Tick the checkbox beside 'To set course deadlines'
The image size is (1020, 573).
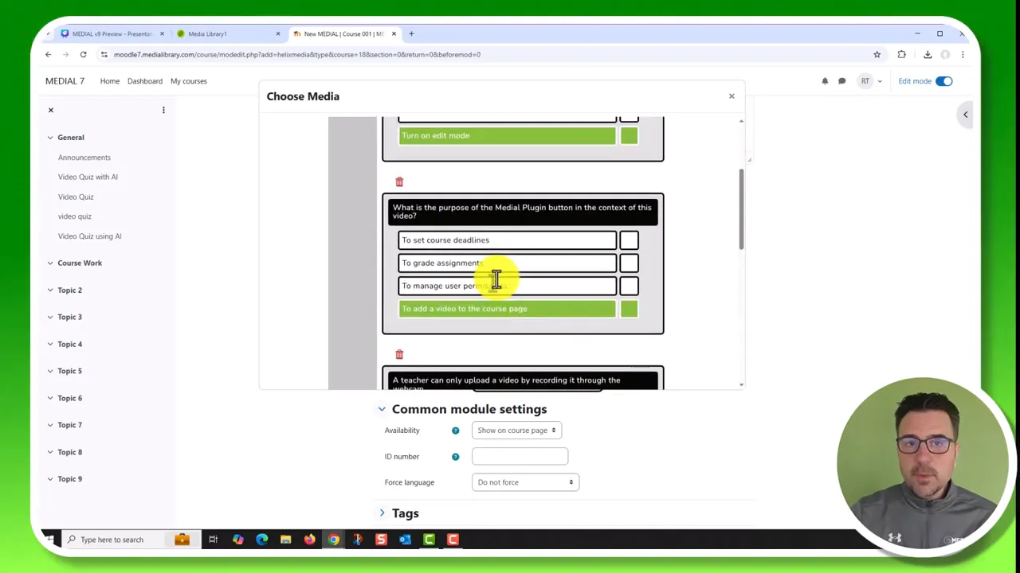pos(629,240)
